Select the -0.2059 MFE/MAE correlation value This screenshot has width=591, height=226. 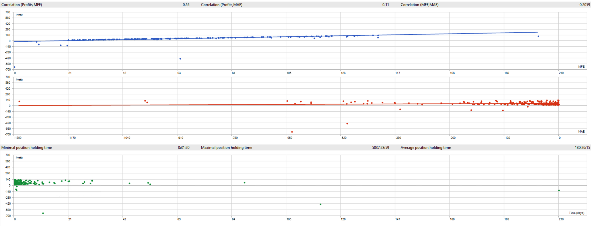pyautogui.click(x=584, y=5)
